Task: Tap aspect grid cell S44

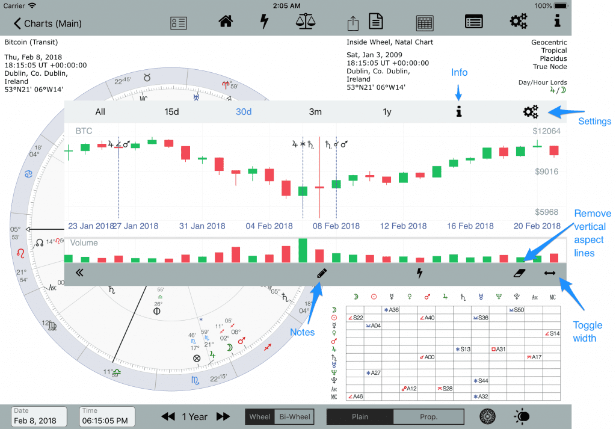Action: click(x=481, y=381)
